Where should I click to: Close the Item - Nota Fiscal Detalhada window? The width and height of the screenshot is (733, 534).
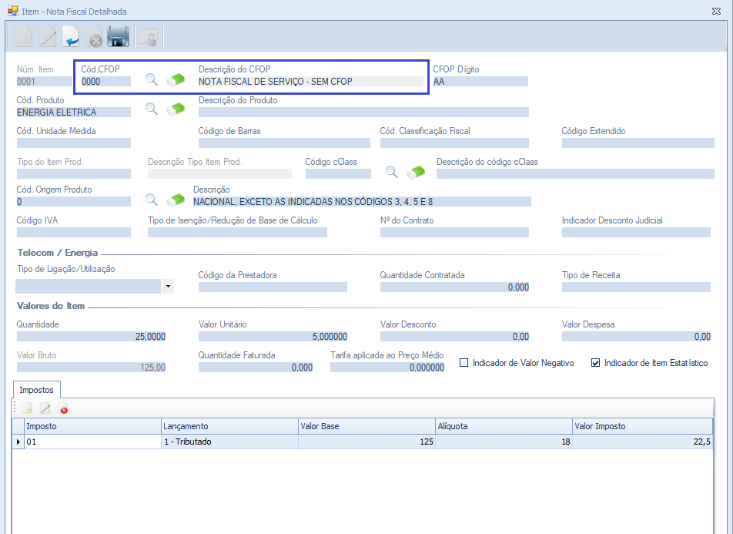717,12
